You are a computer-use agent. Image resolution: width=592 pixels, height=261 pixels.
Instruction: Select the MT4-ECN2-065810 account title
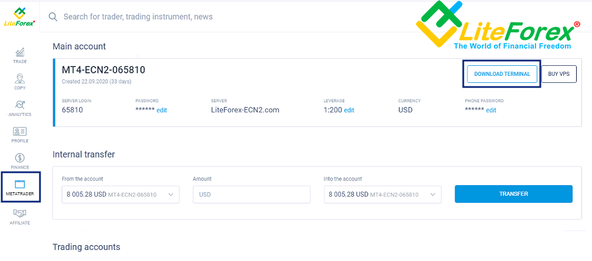(x=103, y=70)
